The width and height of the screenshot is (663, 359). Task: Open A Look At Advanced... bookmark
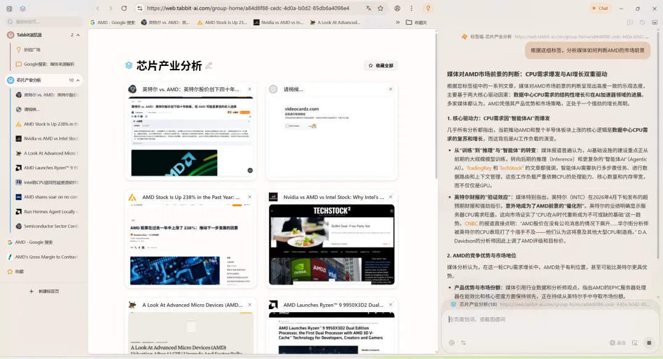point(336,22)
